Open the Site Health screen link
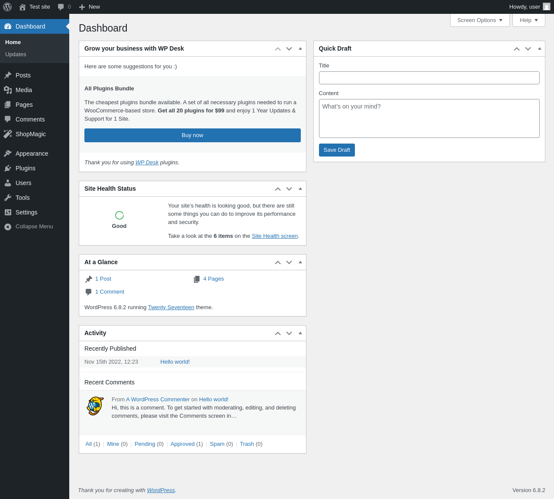This screenshot has height=499, width=554. [275, 236]
